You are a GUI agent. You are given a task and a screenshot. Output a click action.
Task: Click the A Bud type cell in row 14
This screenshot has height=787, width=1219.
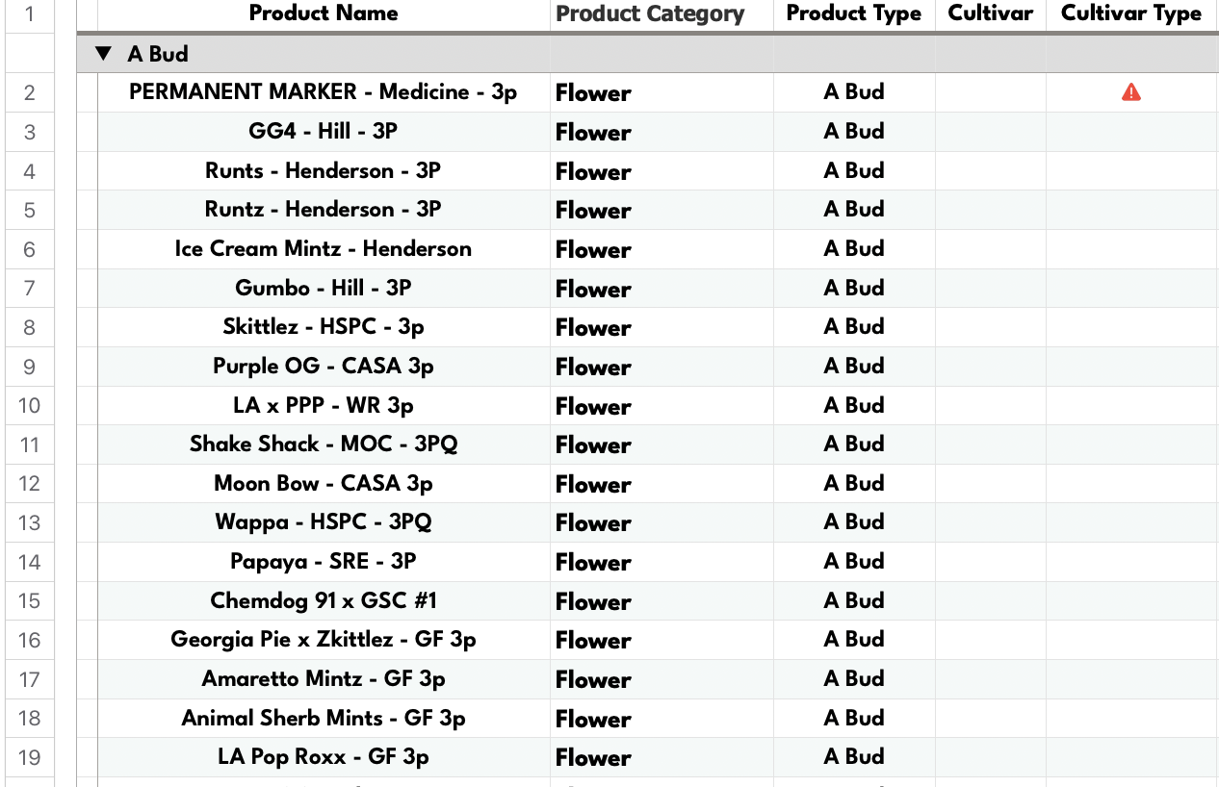pyautogui.click(x=854, y=562)
